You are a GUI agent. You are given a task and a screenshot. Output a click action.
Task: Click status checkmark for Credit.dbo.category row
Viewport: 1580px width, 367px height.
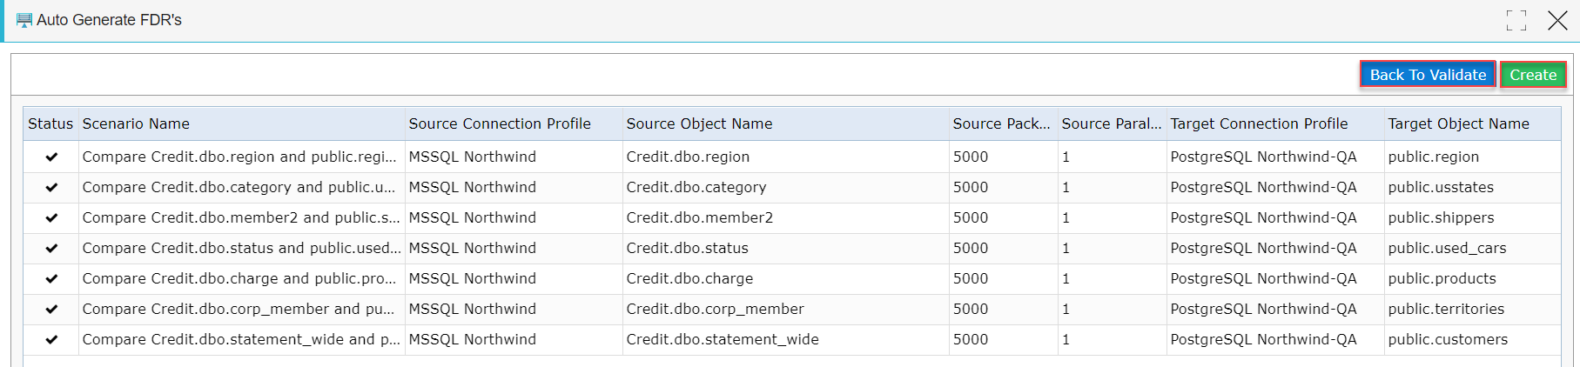click(51, 187)
